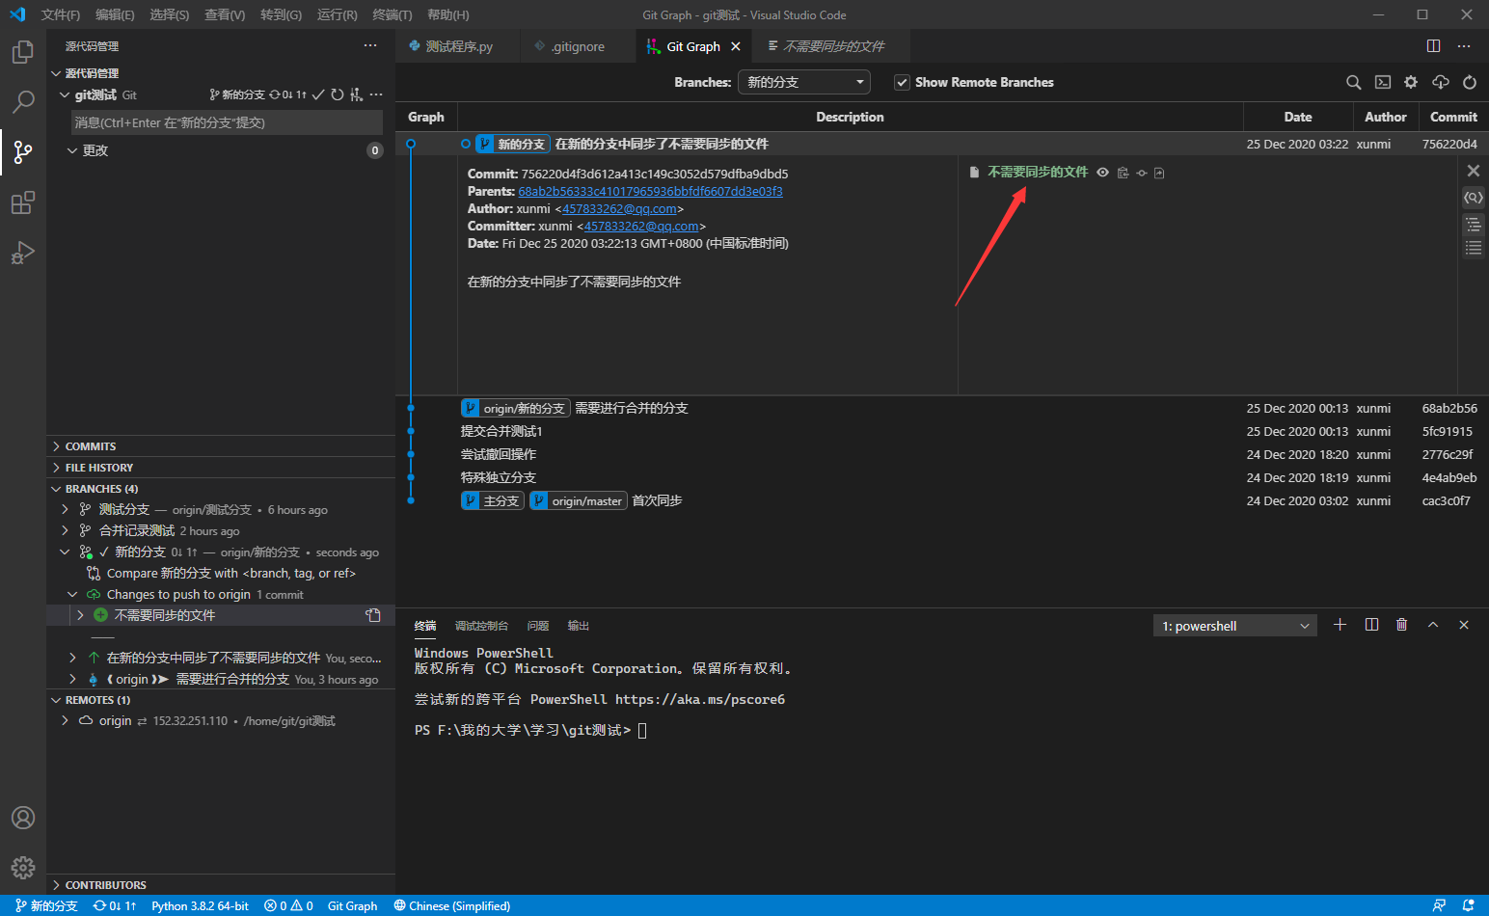Screen dimensions: 1489x916
Task: Switch to .gitignore editor tab
Action: [x=578, y=46]
